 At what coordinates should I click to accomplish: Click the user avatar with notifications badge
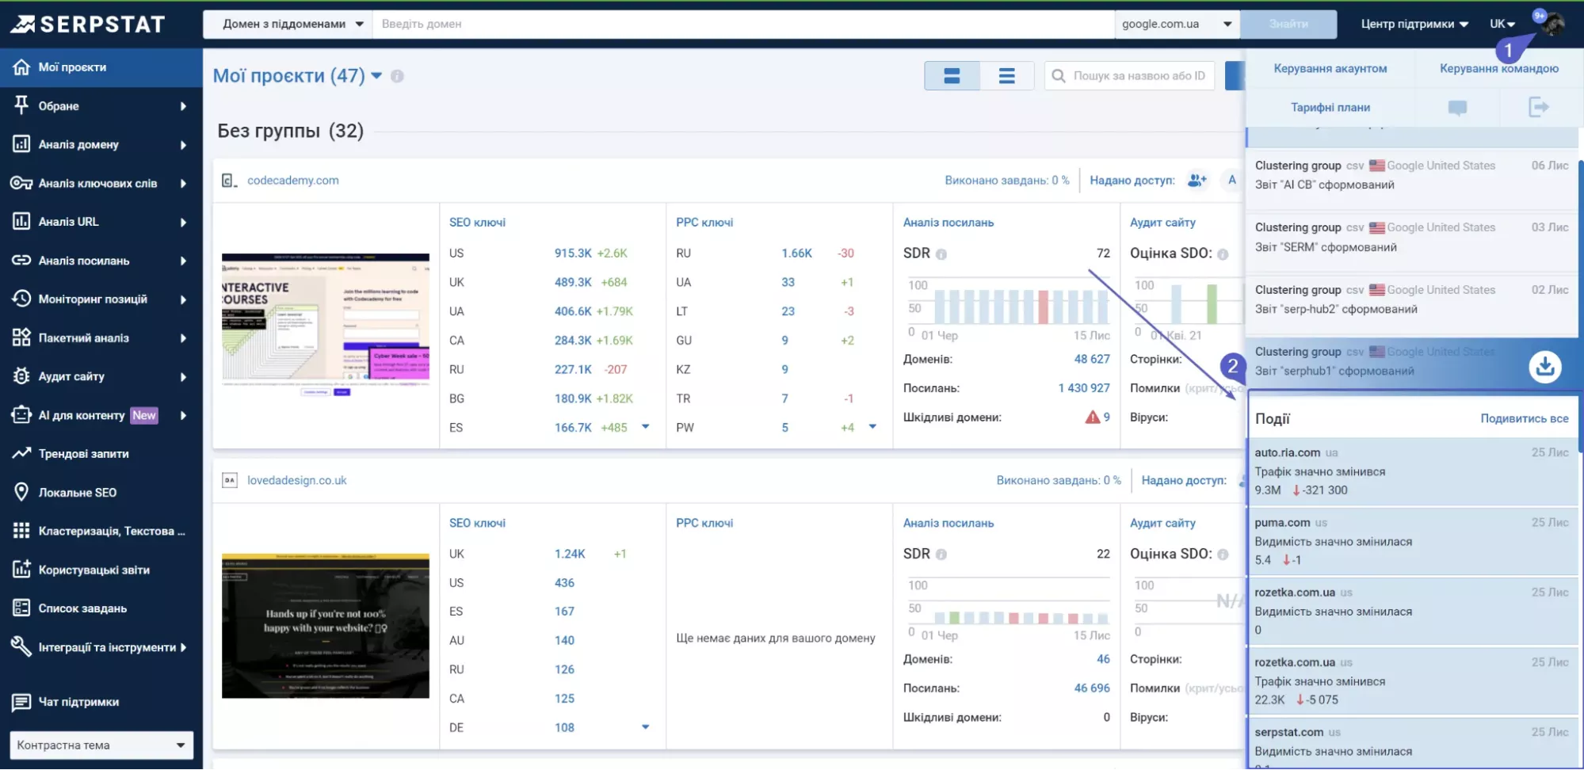(x=1551, y=23)
